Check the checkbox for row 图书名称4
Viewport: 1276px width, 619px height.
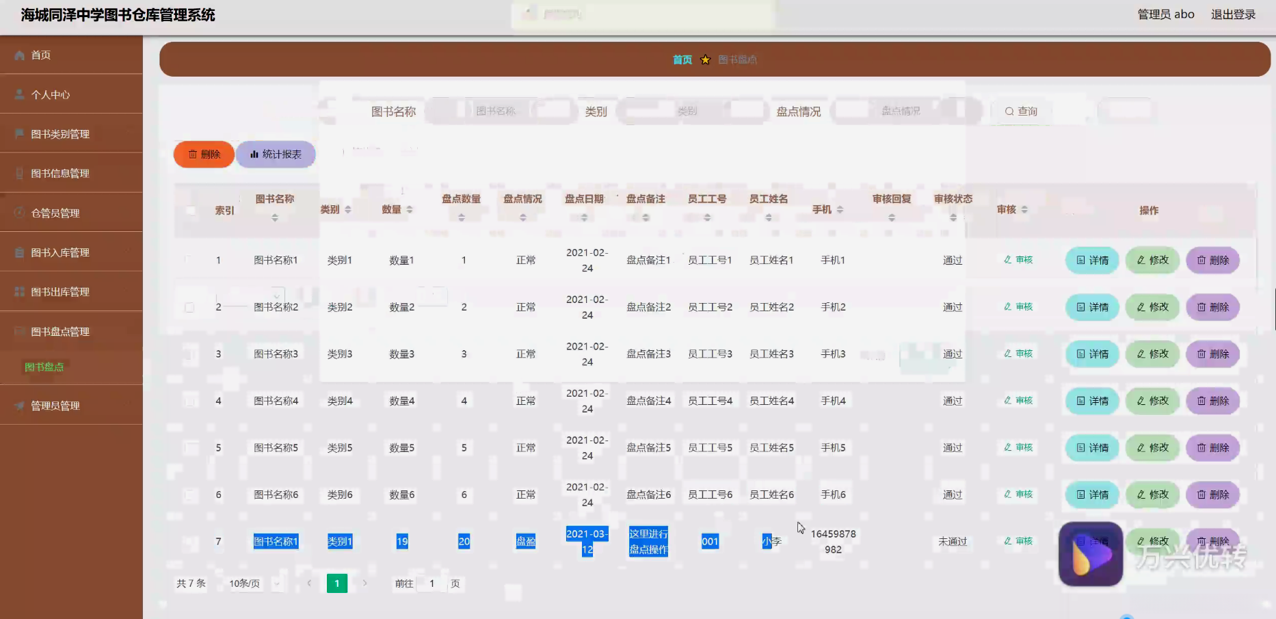[189, 401]
